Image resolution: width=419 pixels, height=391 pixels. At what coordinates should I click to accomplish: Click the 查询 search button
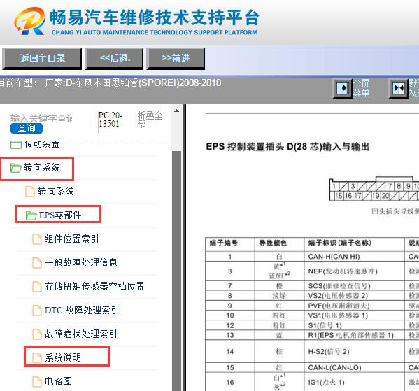(27, 128)
